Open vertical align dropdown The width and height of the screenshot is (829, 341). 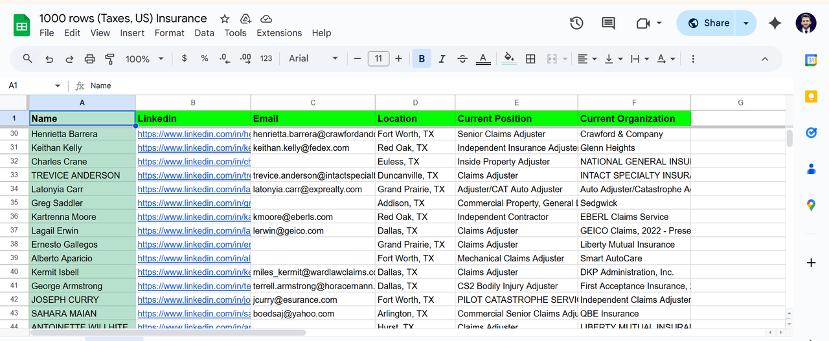coord(613,59)
